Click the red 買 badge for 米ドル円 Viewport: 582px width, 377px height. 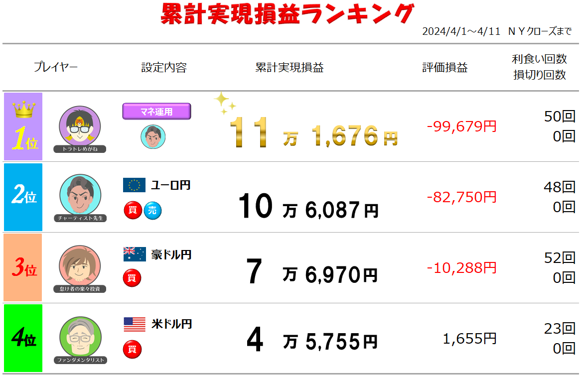pyautogui.click(x=132, y=349)
